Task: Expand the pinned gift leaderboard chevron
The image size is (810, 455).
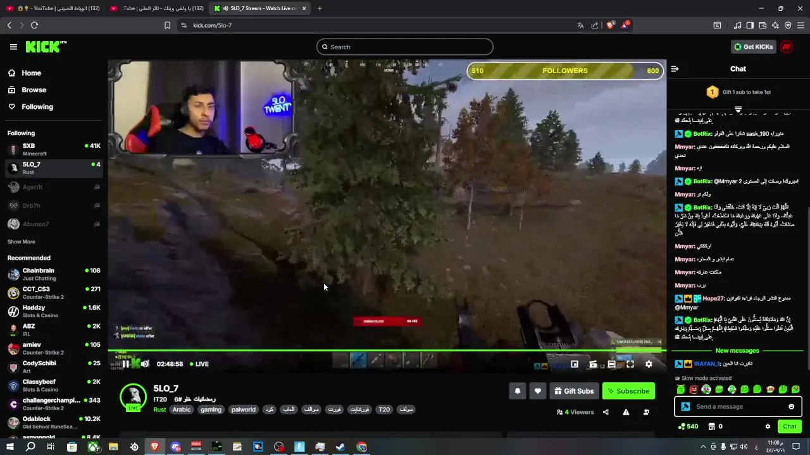Action: pyautogui.click(x=738, y=109)
